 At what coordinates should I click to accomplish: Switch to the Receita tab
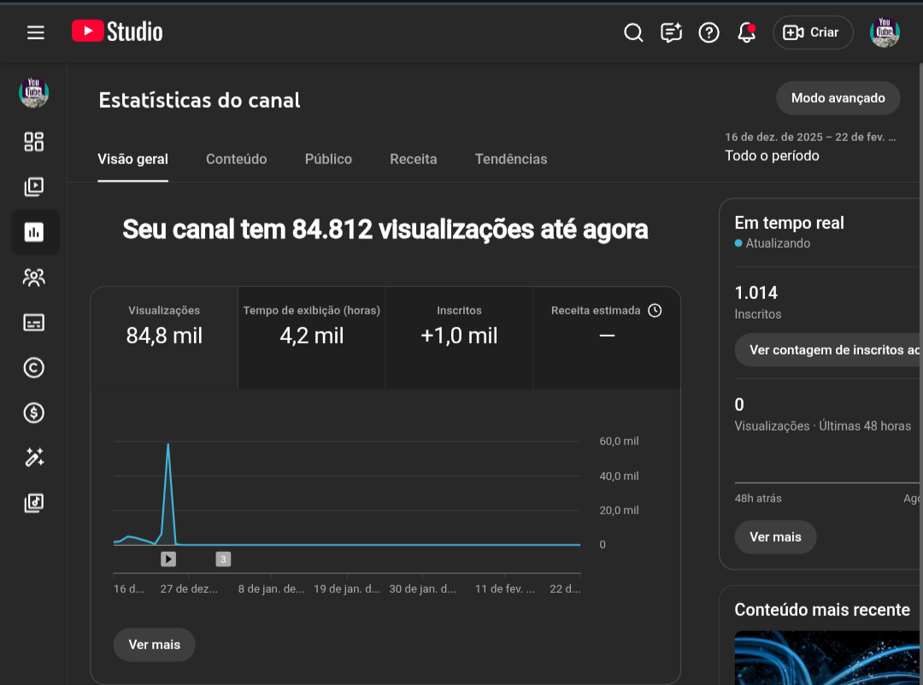pos(413,159)
